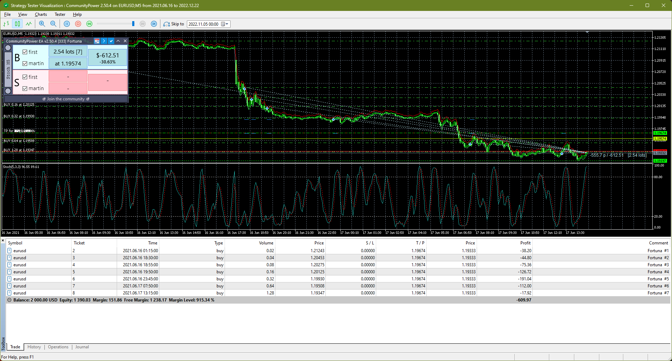Click the Strategy Tester title bar icon

click(x=6, y=5)
